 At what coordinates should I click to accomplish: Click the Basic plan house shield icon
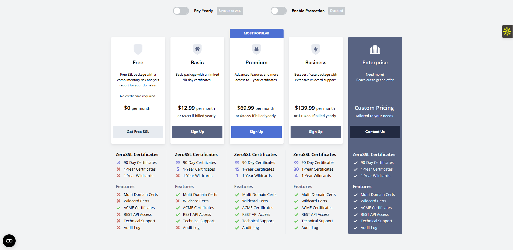coord(197,49)
